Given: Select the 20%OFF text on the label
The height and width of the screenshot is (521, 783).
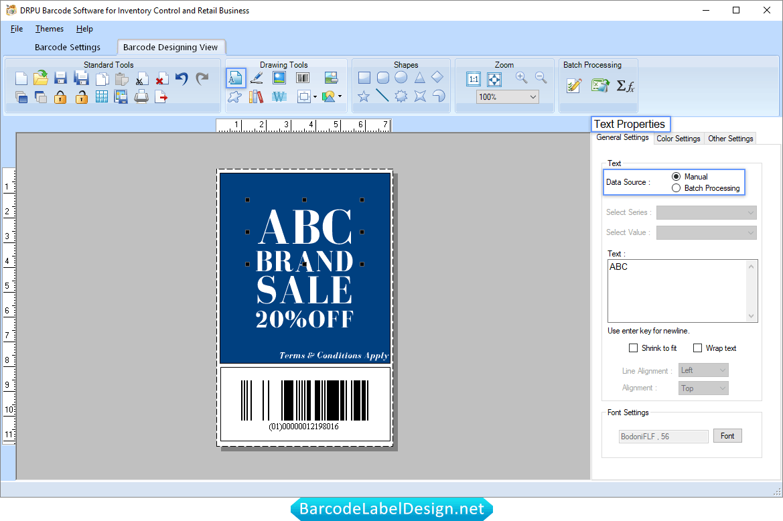Looking at the screenshot, I should pos(305,319).
